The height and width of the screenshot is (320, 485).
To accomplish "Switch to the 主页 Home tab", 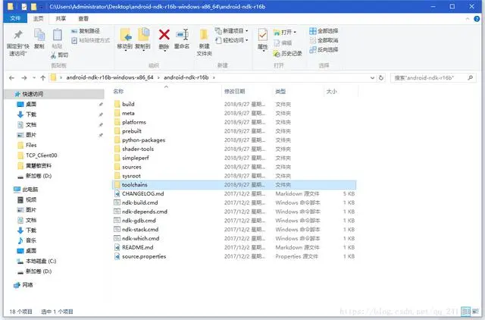I will click(39, 18).
